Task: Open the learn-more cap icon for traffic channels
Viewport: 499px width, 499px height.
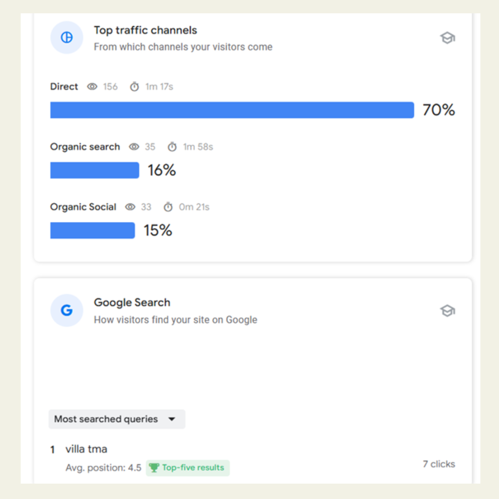Action: click(x=447, y=38)
